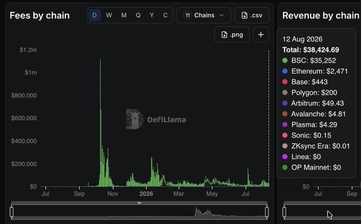Image resolution: width=361 pixels, height=224 pixels.
Task: Click the violet Plasma legend dot
Action: tap(285, 124)
